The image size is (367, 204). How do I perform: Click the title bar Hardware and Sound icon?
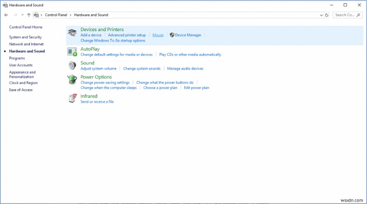(5, 5)
